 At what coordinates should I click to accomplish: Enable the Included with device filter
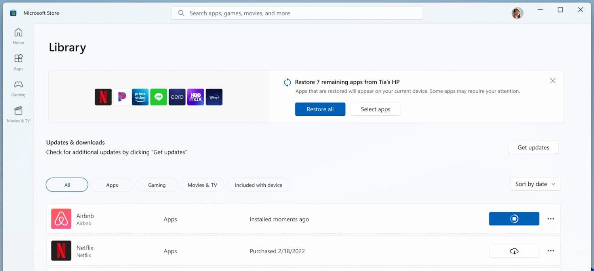[258, 185]
